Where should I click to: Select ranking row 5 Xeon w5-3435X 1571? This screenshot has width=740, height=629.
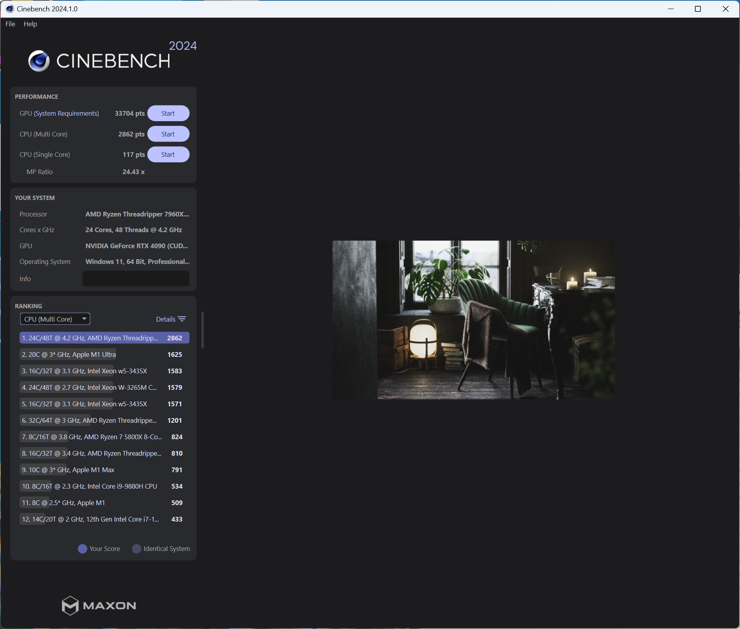(104, 404)
